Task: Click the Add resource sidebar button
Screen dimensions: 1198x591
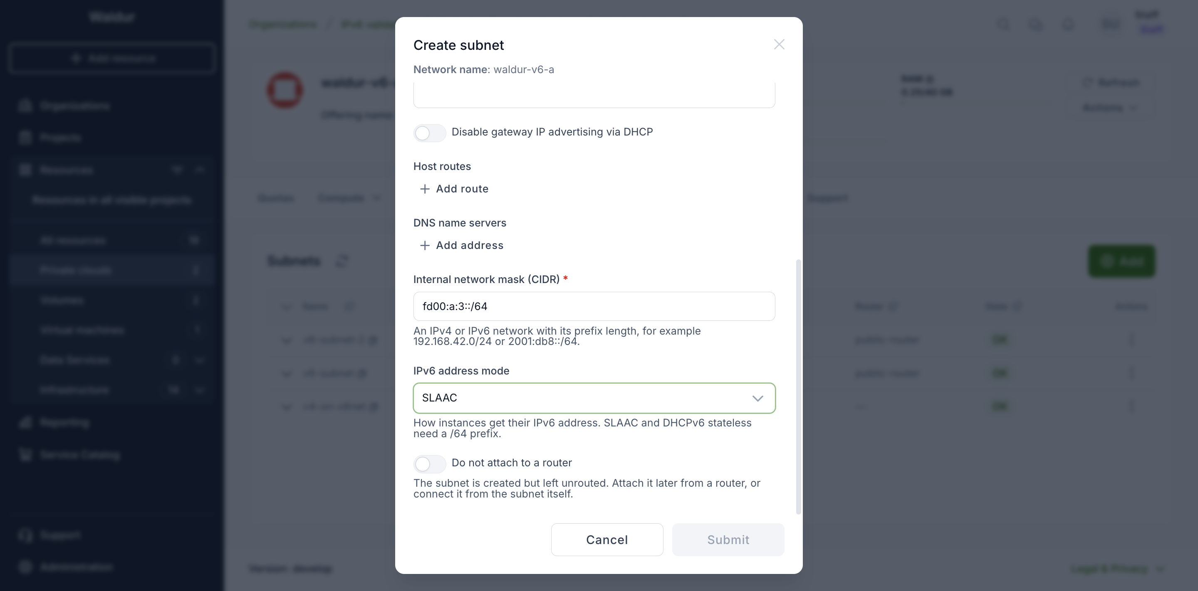Action: (111, 59)
